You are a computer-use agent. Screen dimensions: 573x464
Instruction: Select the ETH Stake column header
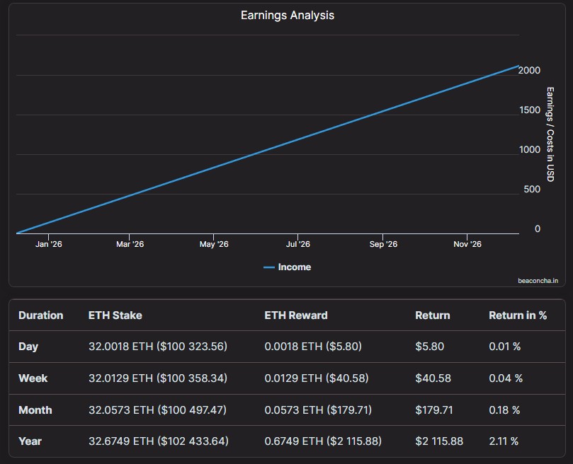pyautogui.click(x=115, y=315)
